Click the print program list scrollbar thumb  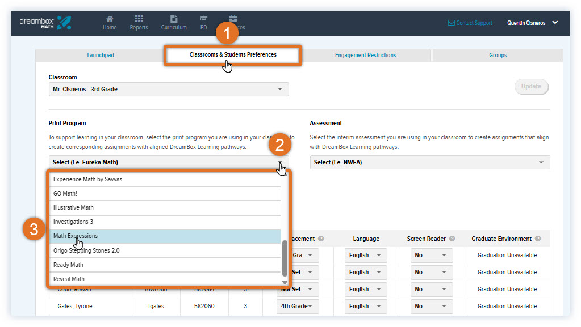(x=285, y=258)
